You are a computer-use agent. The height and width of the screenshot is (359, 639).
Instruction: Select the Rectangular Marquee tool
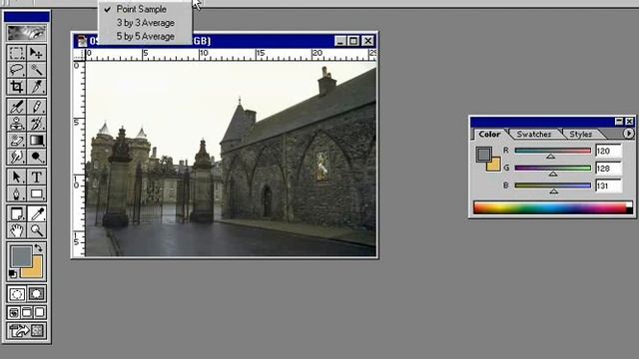[x=17, y=53]
